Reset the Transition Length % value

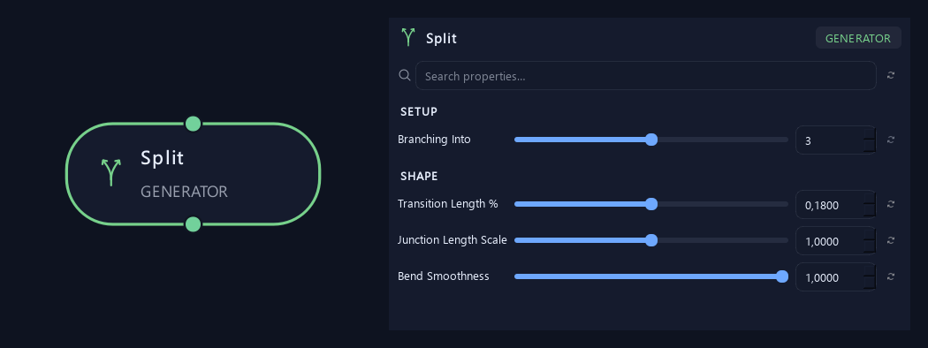891,205
